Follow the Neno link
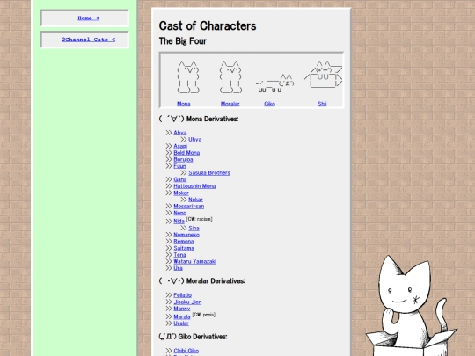The width and height of the screenshot is (475, 356). [x=180, y=213]
